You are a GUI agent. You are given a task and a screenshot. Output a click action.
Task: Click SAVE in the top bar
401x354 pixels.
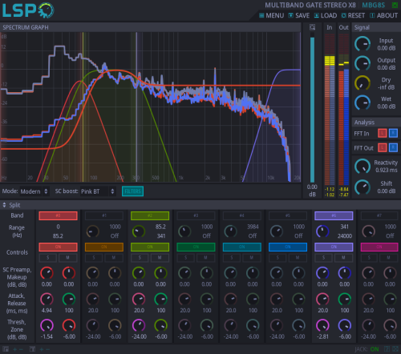299,15
